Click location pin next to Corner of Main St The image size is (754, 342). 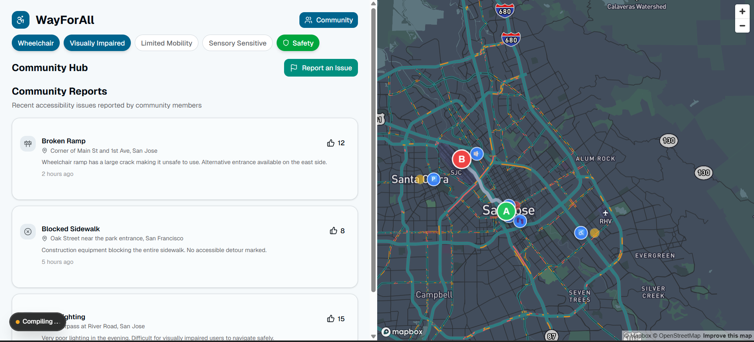[x=44, y=151]
